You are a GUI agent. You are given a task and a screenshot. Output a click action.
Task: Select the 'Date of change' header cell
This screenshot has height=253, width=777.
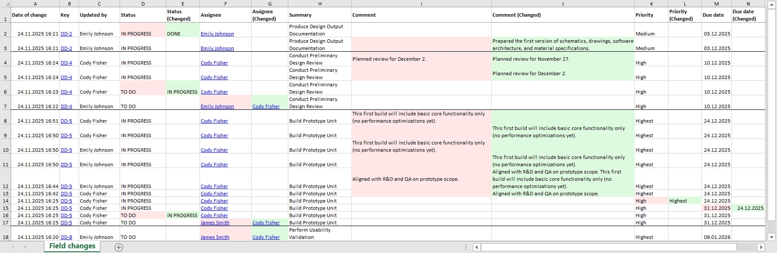point(35,15)
